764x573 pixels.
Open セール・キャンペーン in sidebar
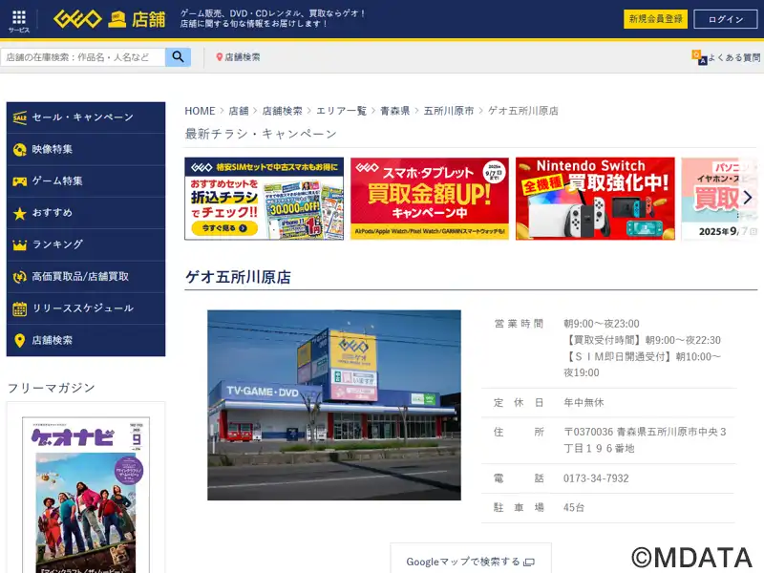pos(86,117)
